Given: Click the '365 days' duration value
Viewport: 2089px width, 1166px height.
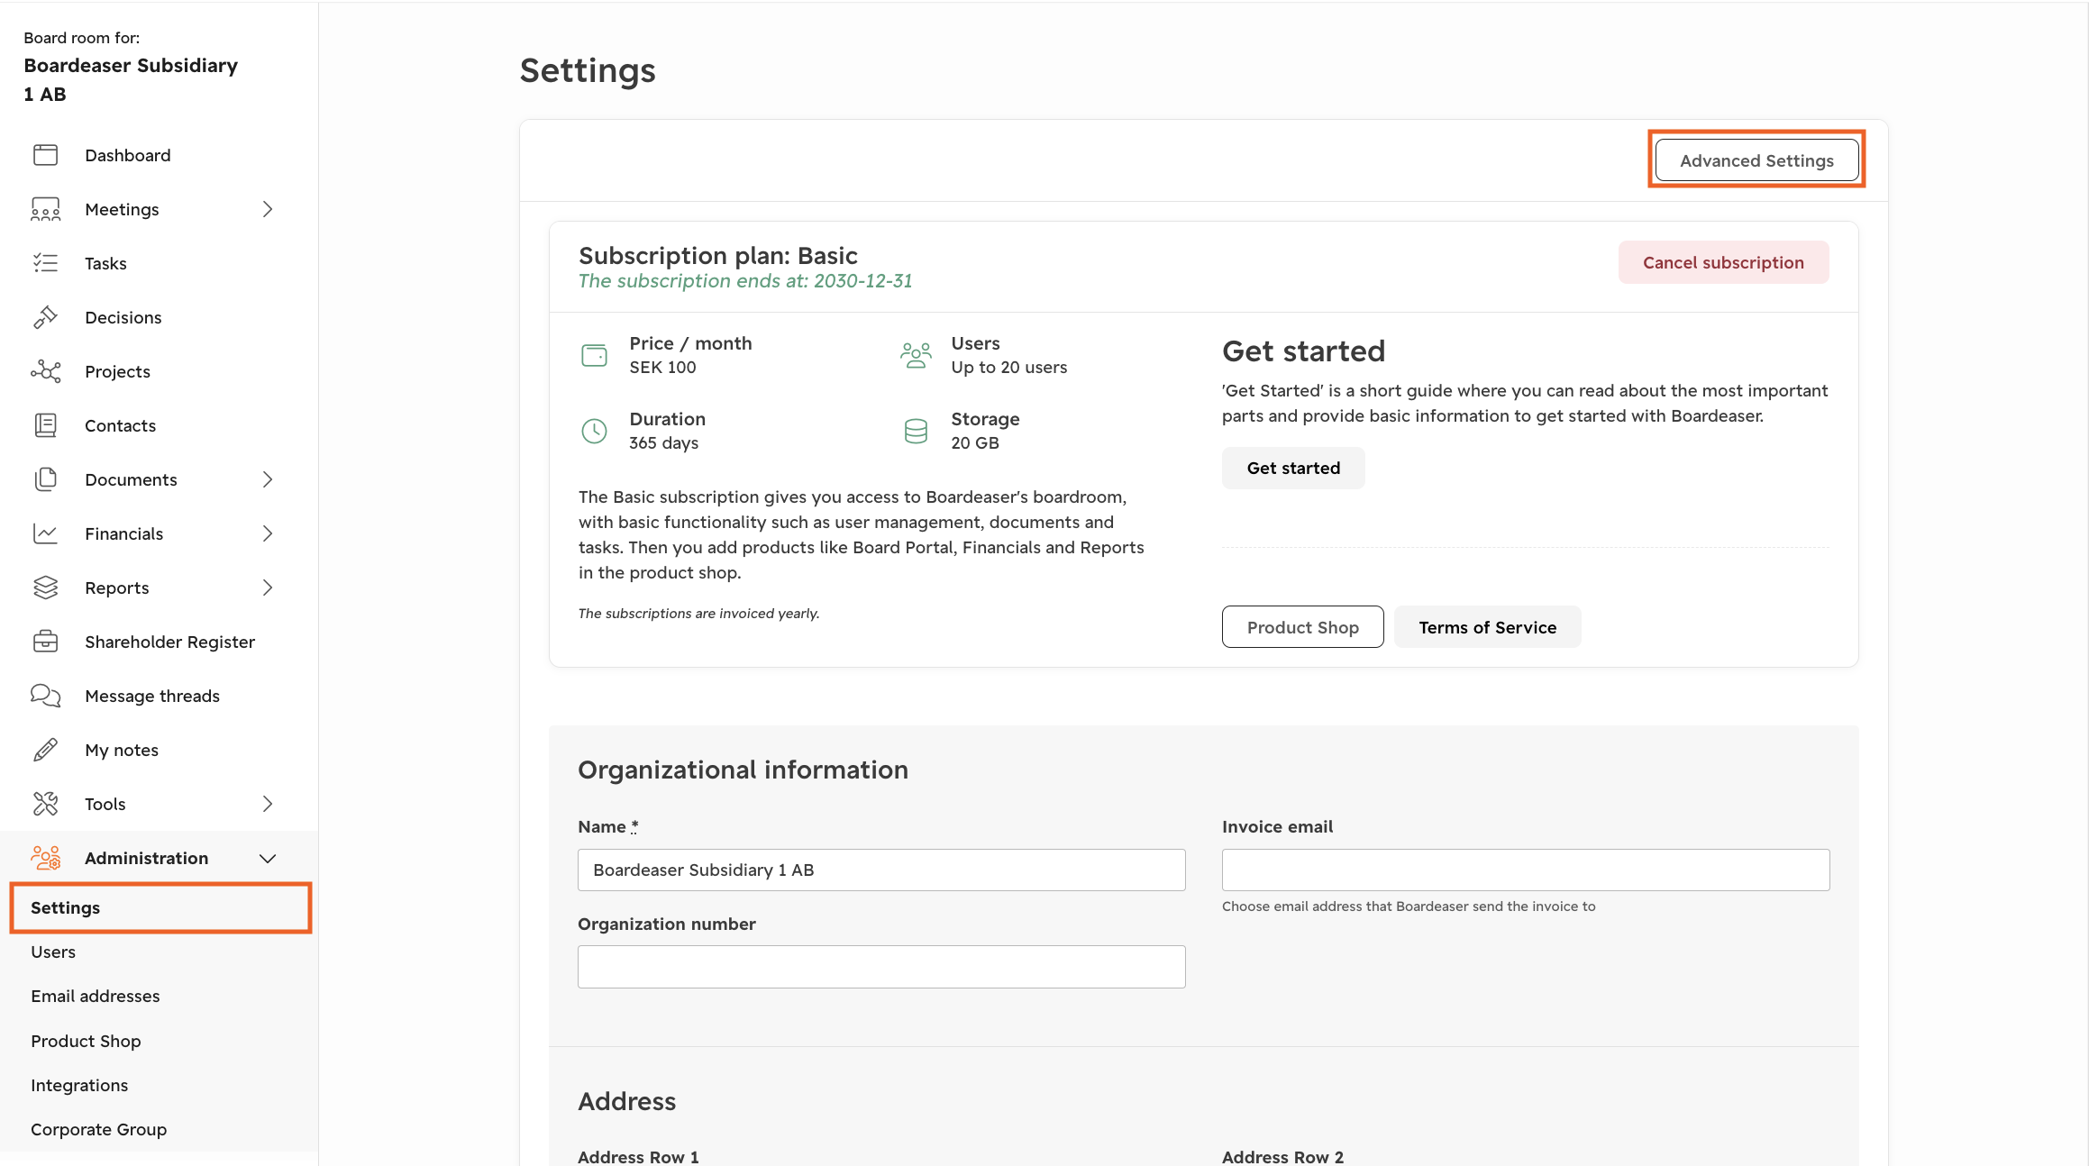Looking at the screenshot, I should (663, 442).
